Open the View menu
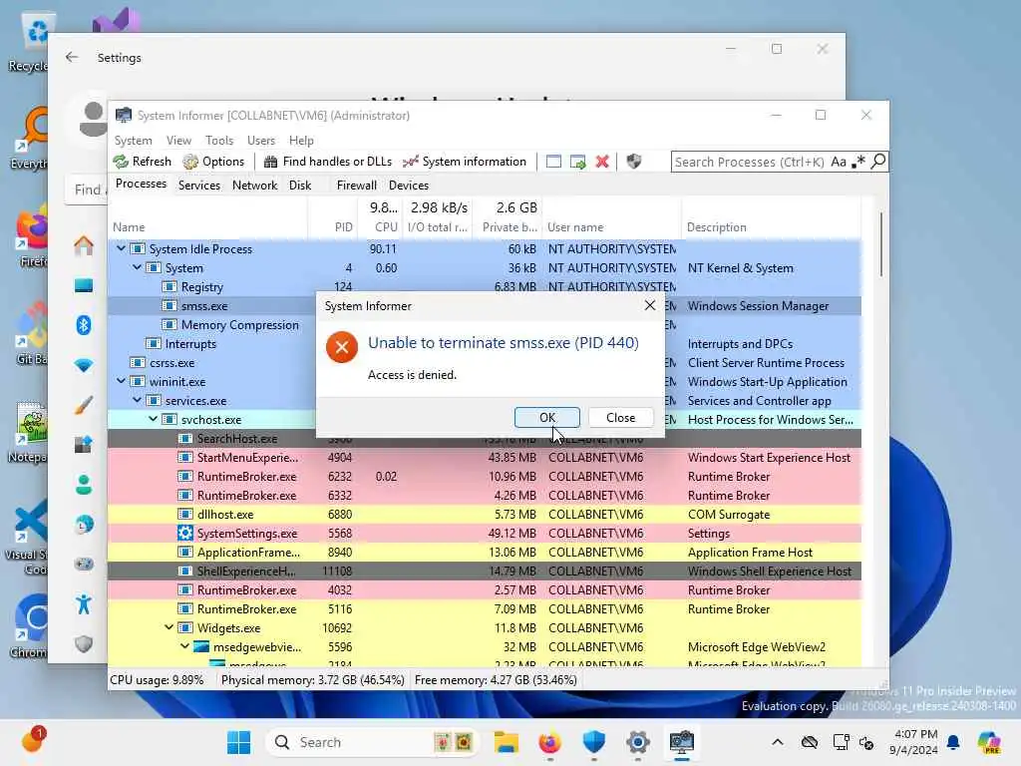 pyautogui.click(x=178, y=141)
